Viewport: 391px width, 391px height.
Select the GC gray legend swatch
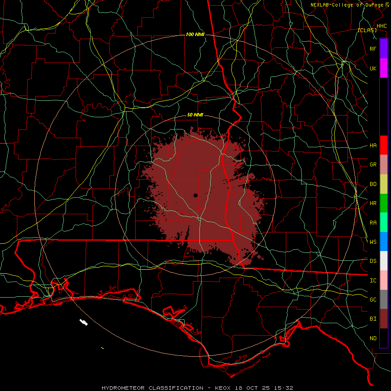click(x=384, y=299)
